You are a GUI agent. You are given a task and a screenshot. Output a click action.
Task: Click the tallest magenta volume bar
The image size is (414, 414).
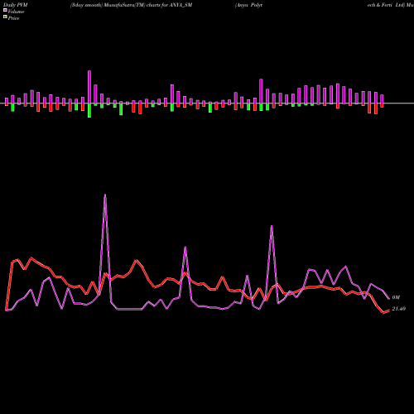click(89, 87)
